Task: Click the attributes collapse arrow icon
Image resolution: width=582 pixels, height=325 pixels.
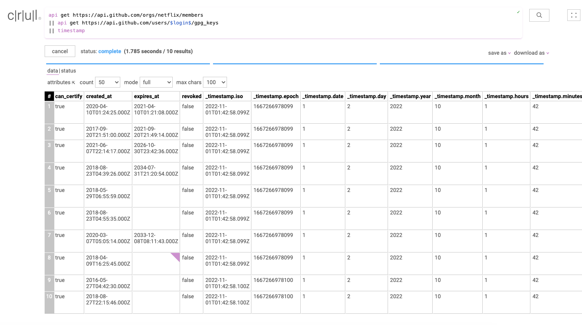Action: (x=73, y=83)
